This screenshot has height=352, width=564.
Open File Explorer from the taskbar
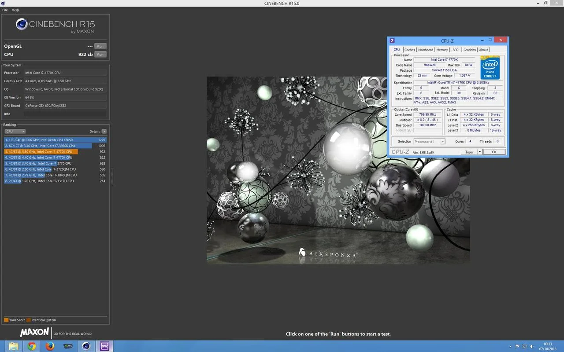[14, 346]
